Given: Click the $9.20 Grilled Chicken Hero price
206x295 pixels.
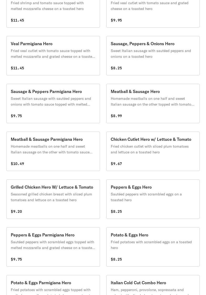Looking at the screenshot, I should point(16,211).
